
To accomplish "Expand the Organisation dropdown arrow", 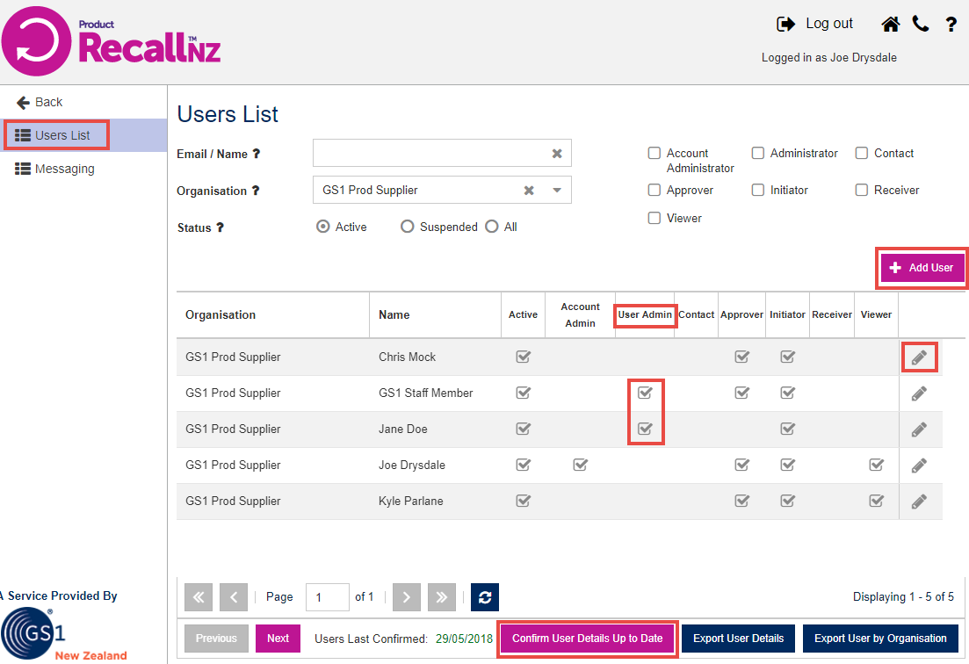I will 557,191.
